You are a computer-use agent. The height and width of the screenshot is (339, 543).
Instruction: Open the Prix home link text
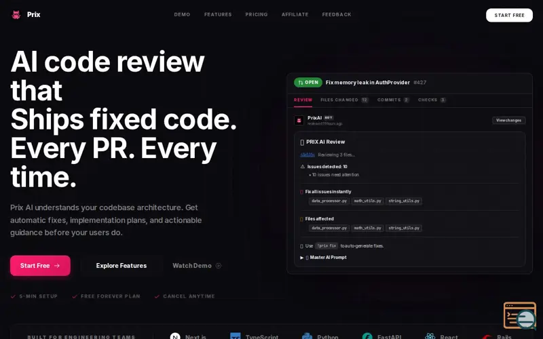(33, 14)
